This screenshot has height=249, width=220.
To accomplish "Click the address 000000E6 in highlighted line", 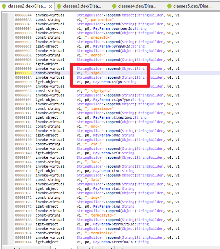I will (23, 73).
